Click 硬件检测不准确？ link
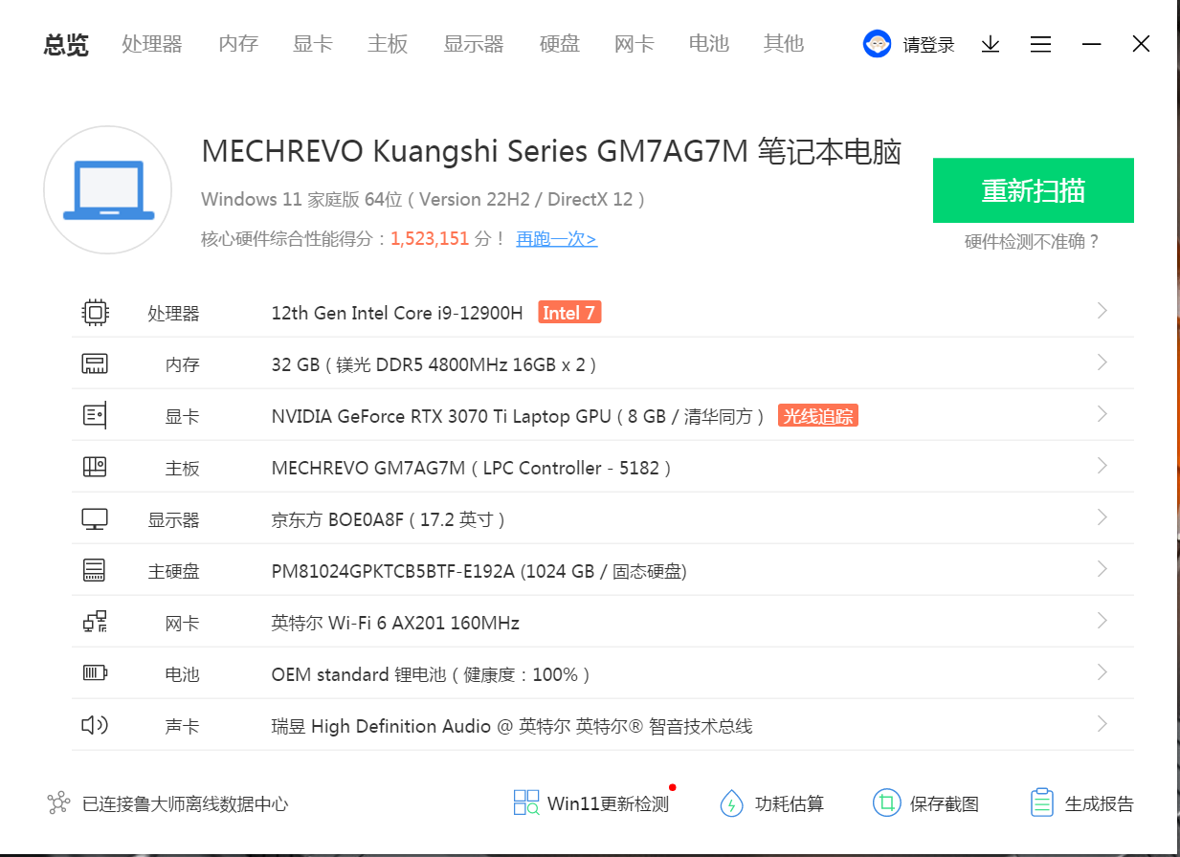1180x857 pixels. pyautogui.click(x=1033, y=242)
